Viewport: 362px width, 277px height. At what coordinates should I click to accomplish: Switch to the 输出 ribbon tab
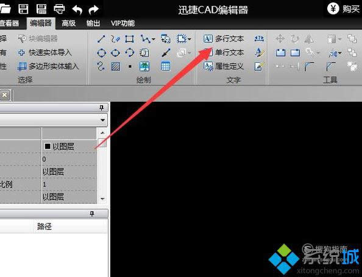(93, 23)
